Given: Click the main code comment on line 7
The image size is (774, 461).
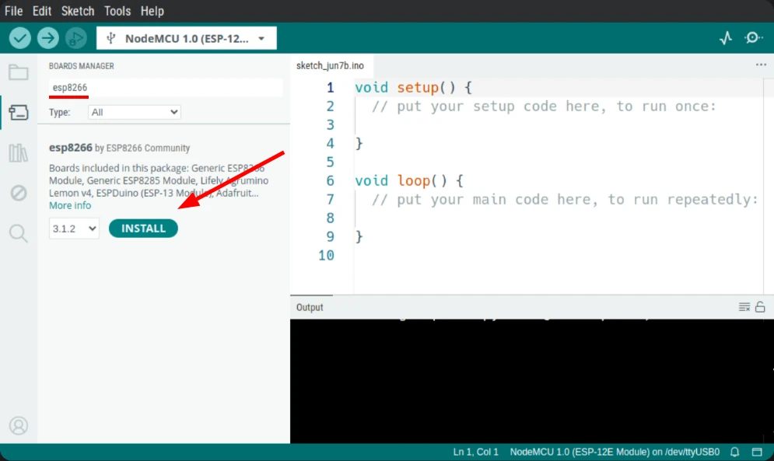Looking at the screenshot, I should coord(565,200).
